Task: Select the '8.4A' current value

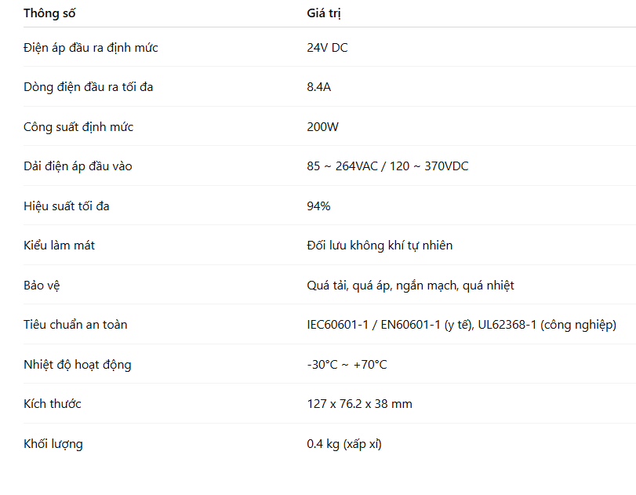Action: (x=319, y=87)
